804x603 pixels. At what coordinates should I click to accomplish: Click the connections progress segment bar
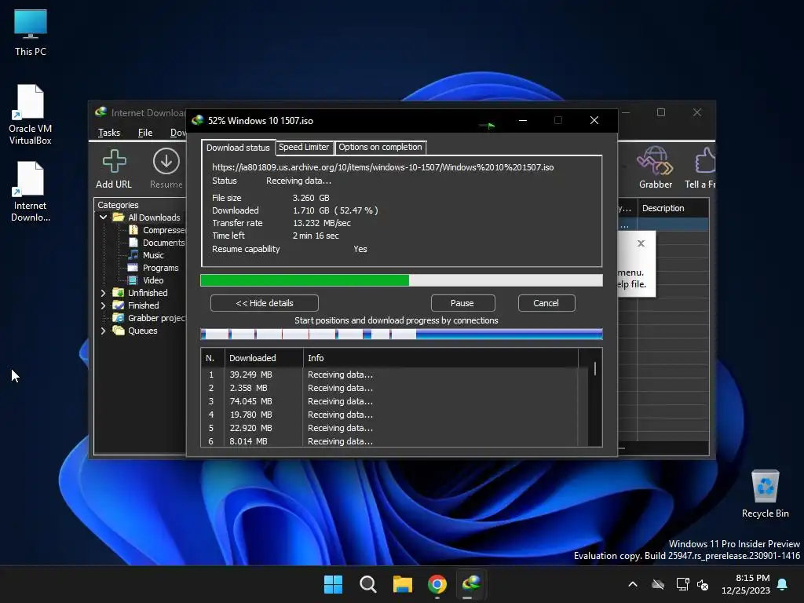[401, 334]
